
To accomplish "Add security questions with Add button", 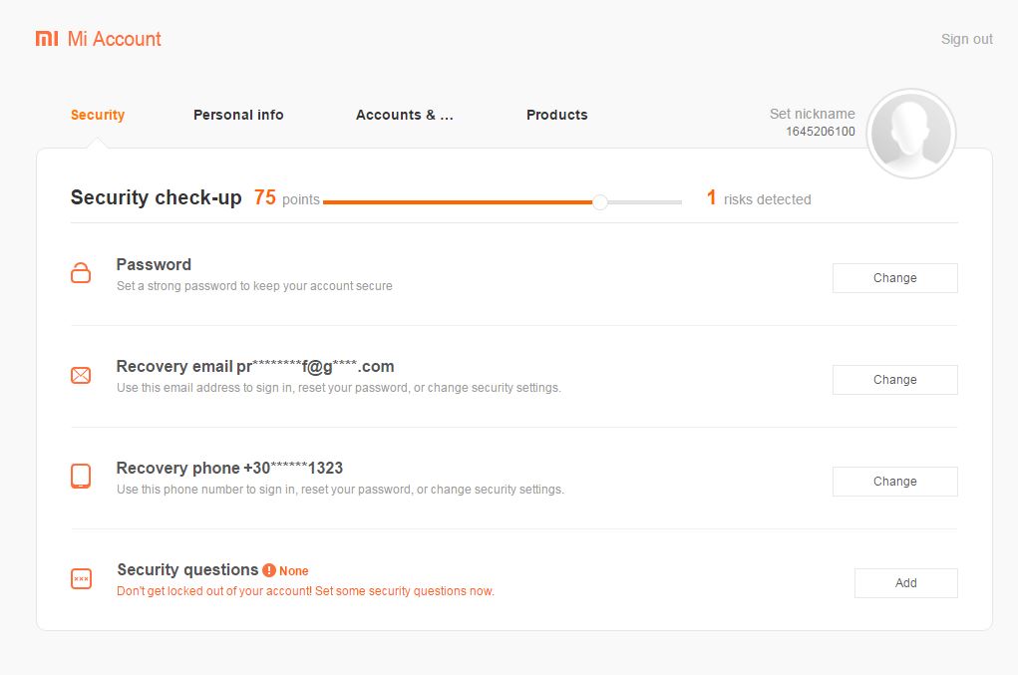I will 905,583.
